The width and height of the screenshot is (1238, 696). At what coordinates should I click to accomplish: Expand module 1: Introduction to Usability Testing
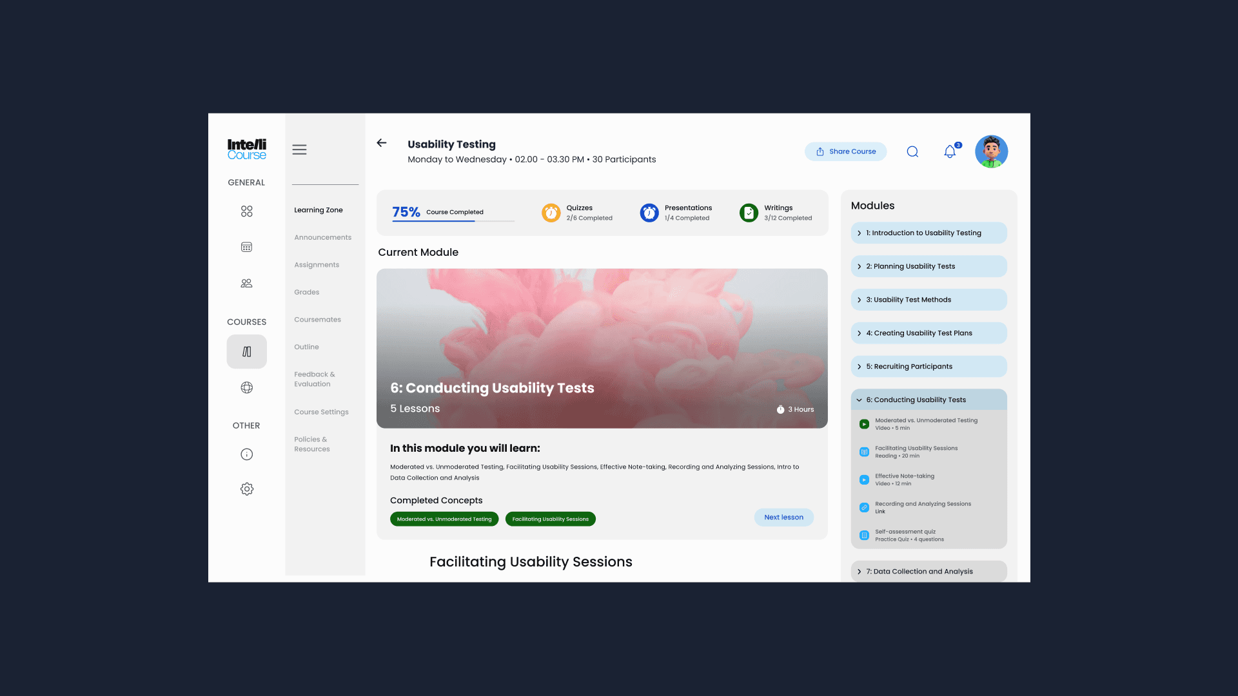[x=928, y=233]
